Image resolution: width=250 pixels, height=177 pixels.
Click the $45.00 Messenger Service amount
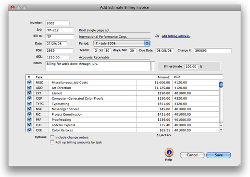pyautogui.click(x=165, y=109)
